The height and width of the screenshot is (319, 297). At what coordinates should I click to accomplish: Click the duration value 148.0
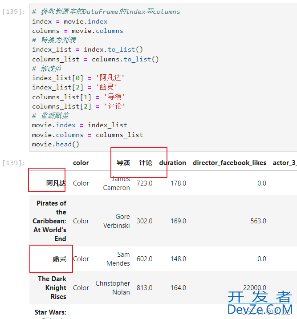tap(178, 259)
